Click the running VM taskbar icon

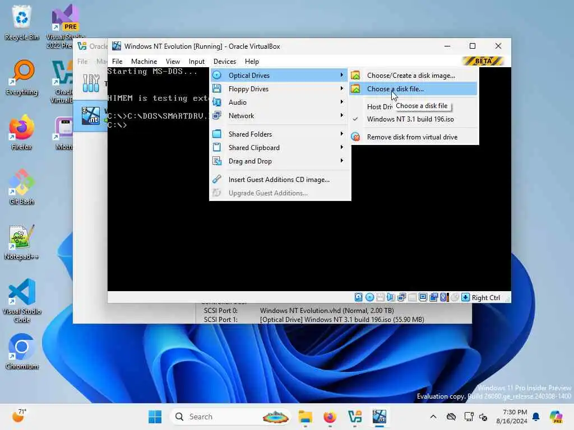[x=379, y=417]
